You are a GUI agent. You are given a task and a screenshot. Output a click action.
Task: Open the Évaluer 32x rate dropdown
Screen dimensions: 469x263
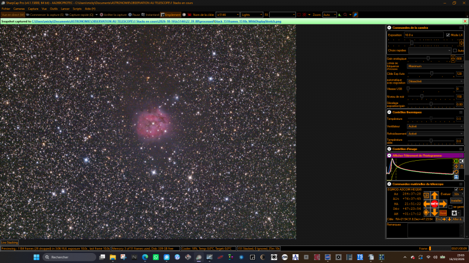point(458,194)
